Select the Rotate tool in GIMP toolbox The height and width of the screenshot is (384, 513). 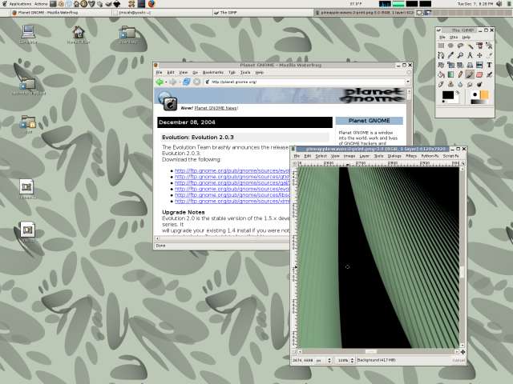(x=441, y=65)
